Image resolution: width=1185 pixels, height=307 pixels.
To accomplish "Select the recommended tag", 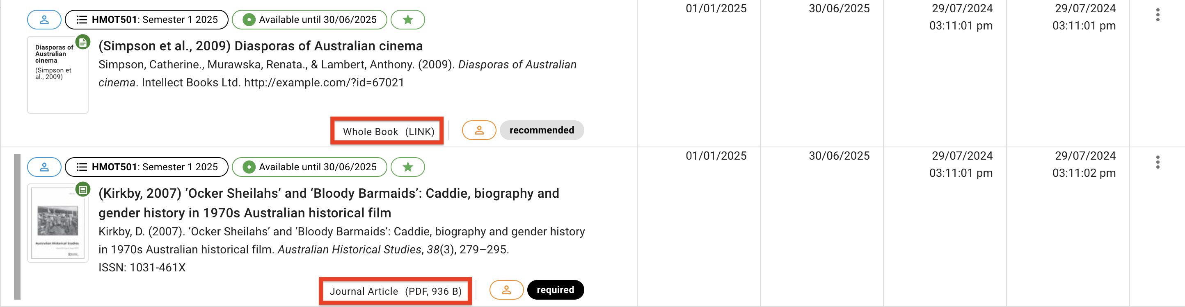I will [542, 130].
